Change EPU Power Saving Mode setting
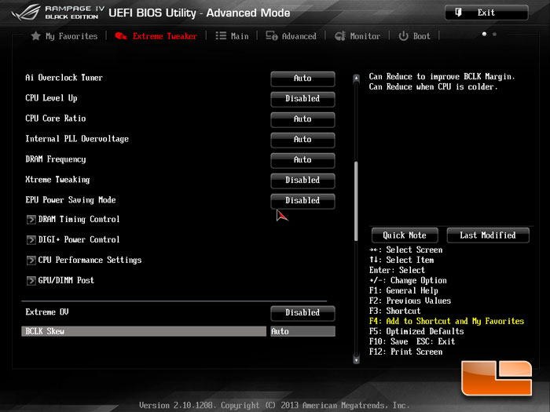This screenshot has height=412, width=550. pos(302,201)
